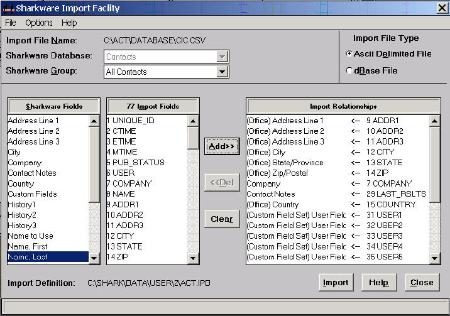Select 1 UNIQUE_ID import field

(147, 121)
